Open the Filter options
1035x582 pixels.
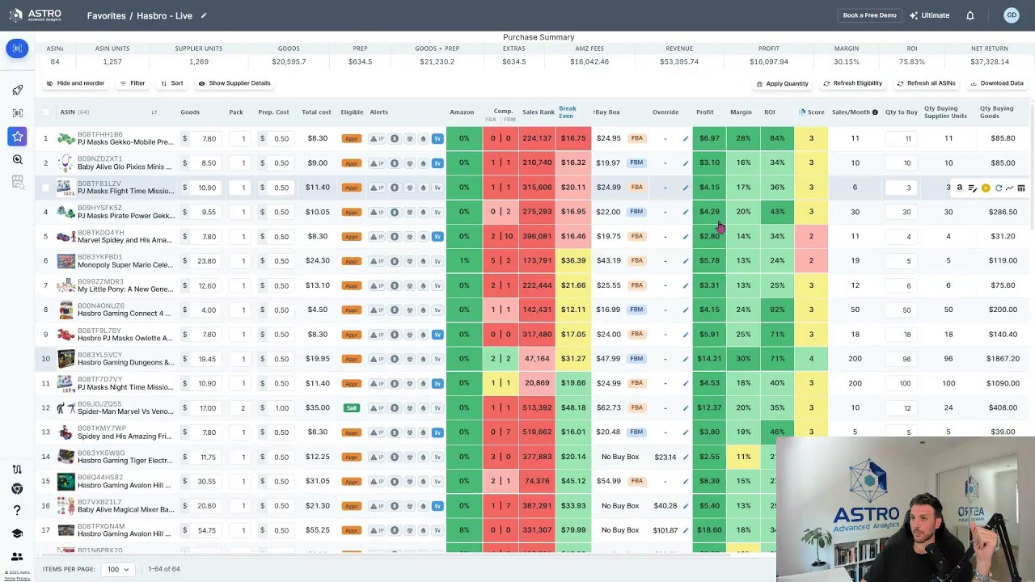point(132,83)
